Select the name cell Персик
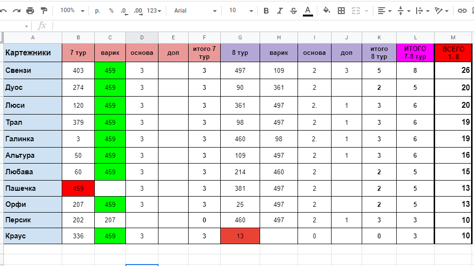 (x=33, y=220)
